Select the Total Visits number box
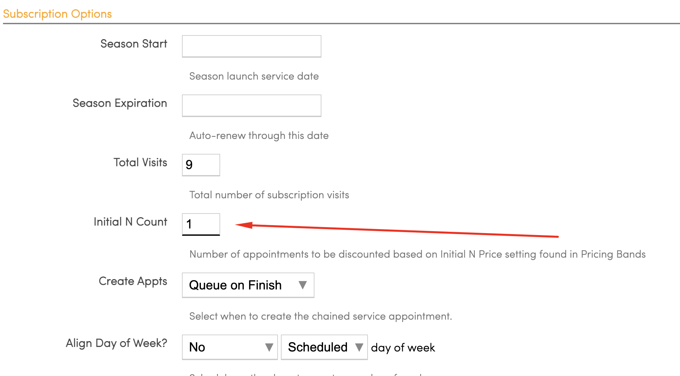The image size is (680, 376). pyautogui.click(x=201, y=165)
